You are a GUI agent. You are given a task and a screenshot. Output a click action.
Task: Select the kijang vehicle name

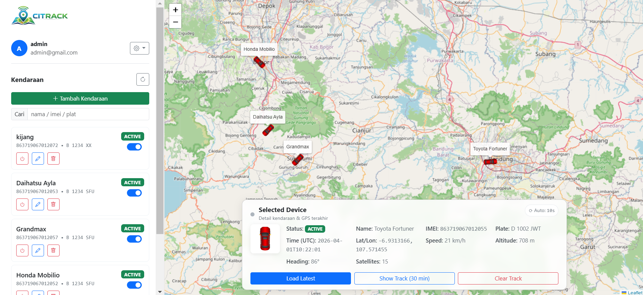coord(25,137)
